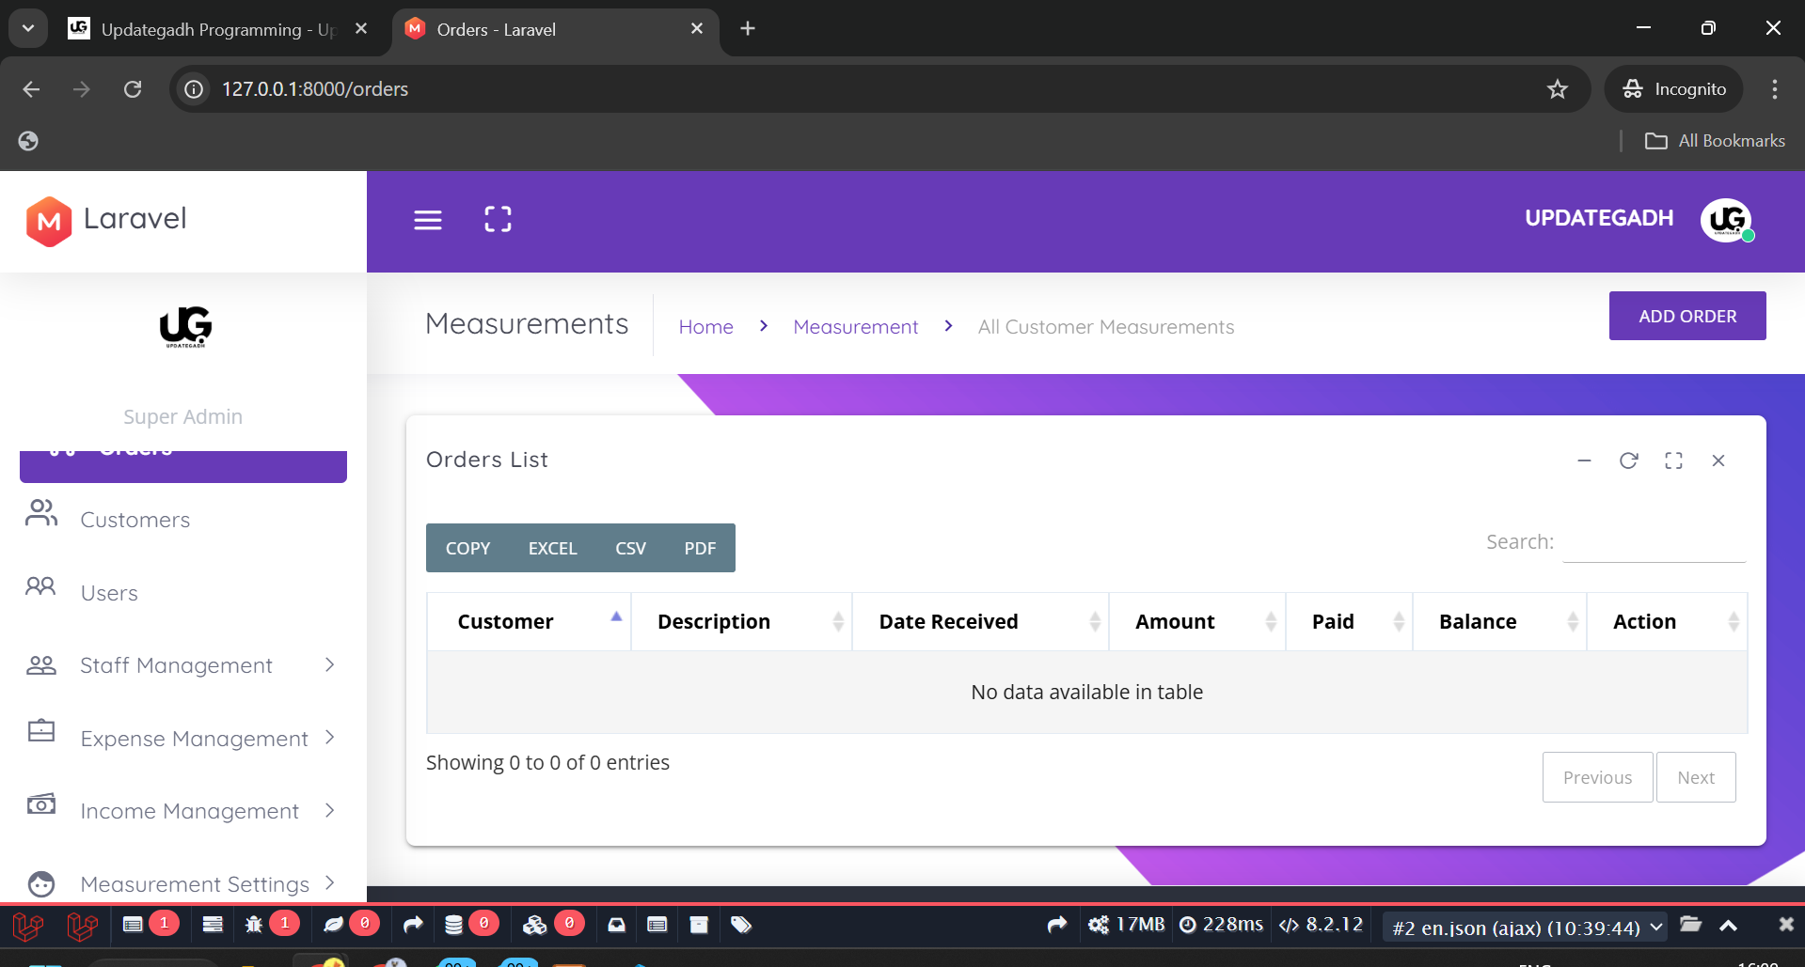The width and height of the screenshot is (1805, 967).
Task: Click the fullscreen icon in purple header
Action: [498, 219]
